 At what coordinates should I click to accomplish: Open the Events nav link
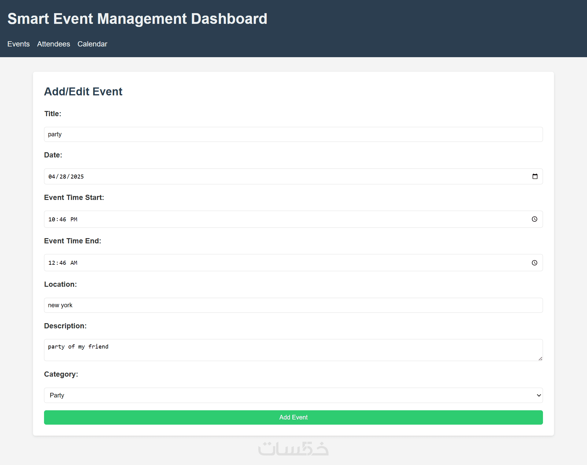coord(18,44)
